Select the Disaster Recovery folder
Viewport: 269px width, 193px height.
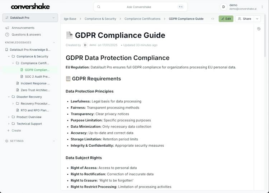click(29, 97)
